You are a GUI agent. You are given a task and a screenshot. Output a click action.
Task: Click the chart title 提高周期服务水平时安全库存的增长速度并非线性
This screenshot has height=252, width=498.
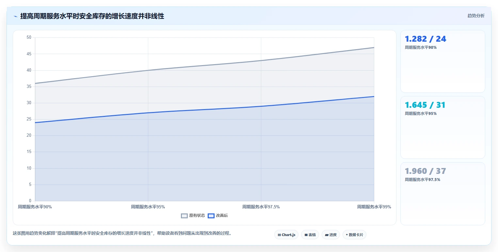click(x=92, y=16)
